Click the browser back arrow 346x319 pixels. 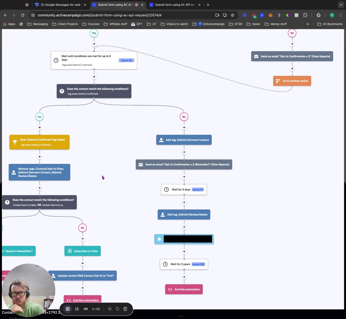click(5, 15)
